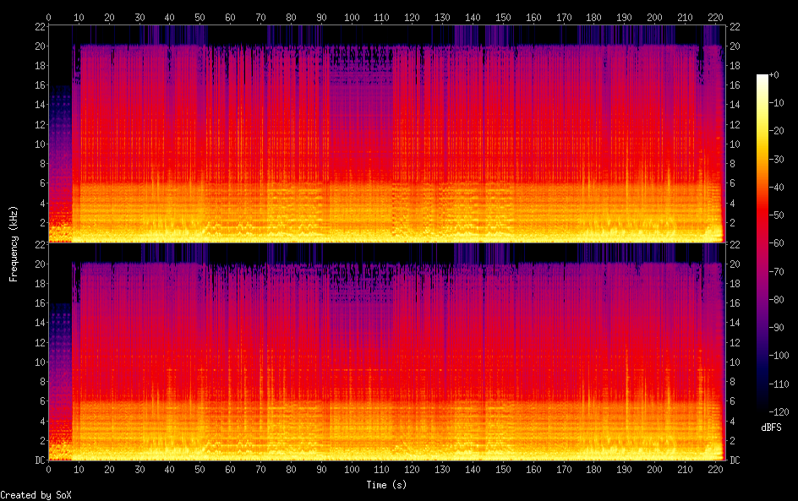Click the 100 second mark on bottom time axis
The height and width of the screenshot is (501, 798).
351,469
